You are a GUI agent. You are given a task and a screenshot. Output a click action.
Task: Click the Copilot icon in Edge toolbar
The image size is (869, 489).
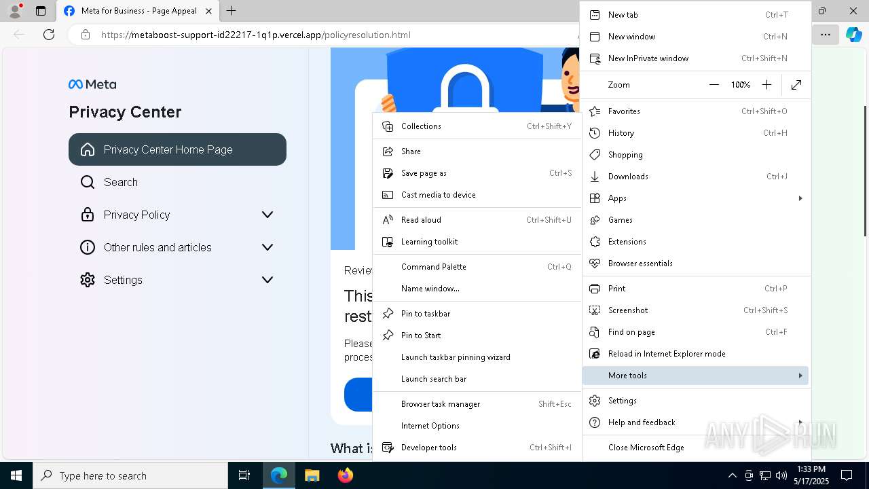click(x=853, y=35)
